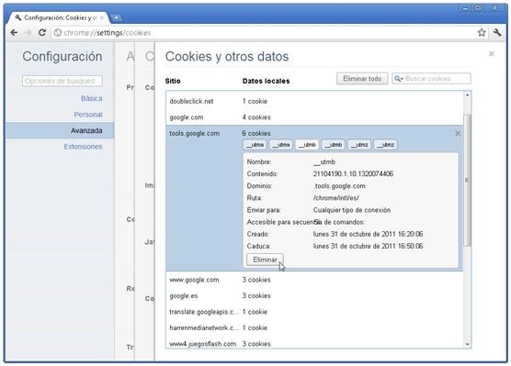Bookmark this page with the star icon
Viewport: 511px width, 366px height.
pos(482,32)
